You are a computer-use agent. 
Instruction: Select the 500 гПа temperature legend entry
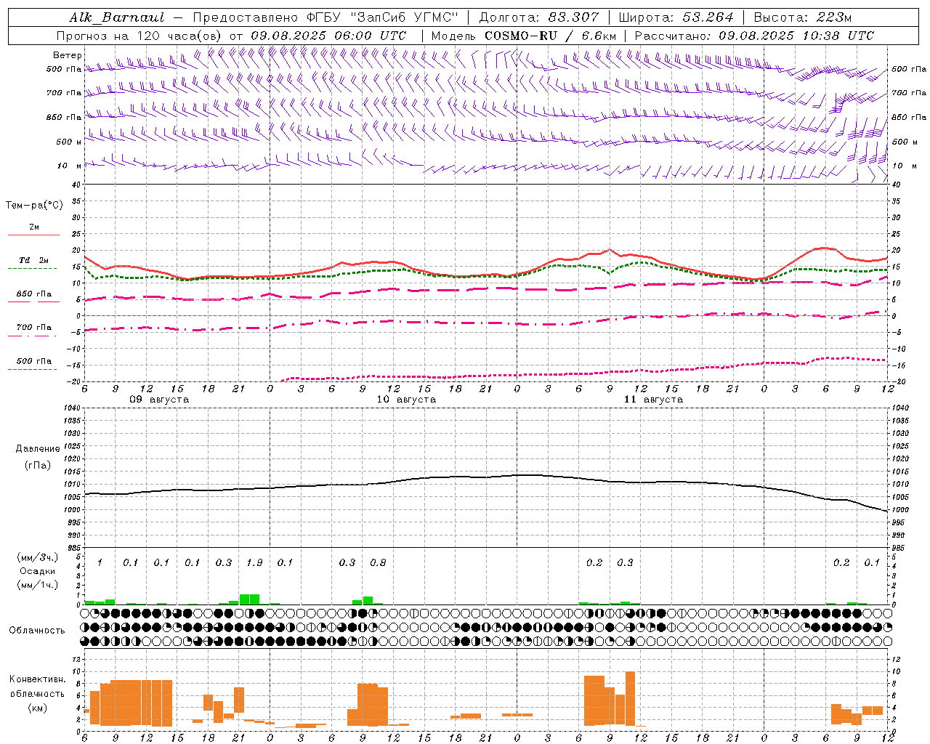[x=33, y=361]
